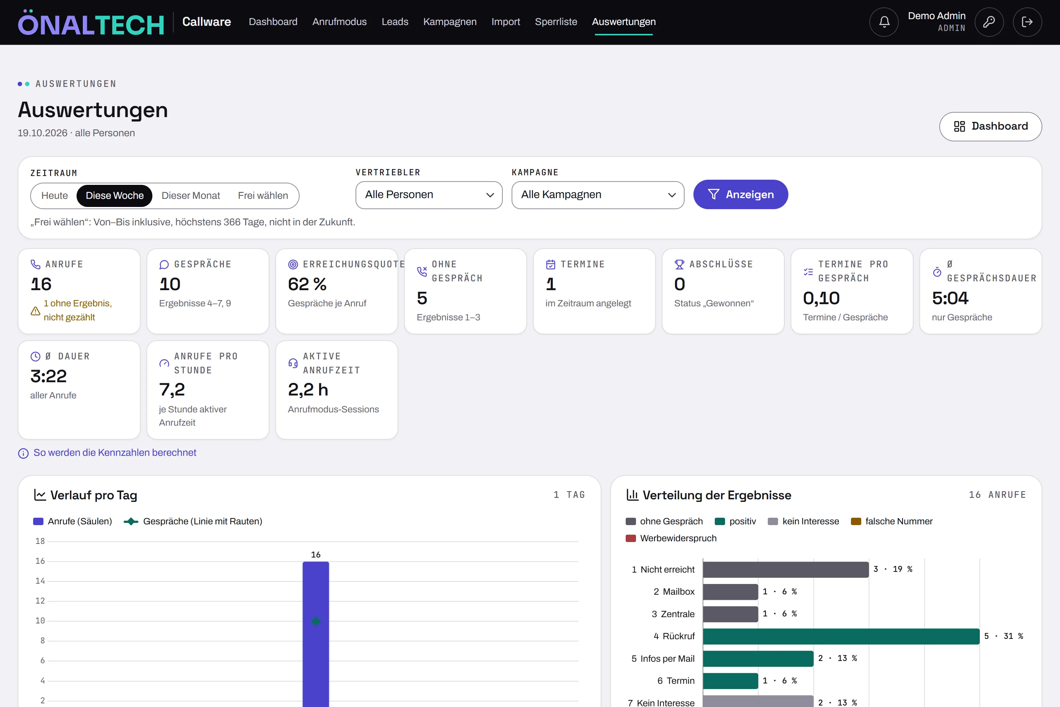1060x707 pixels.
Task: Open the Alle Personen dropdown
Action: 428,195
